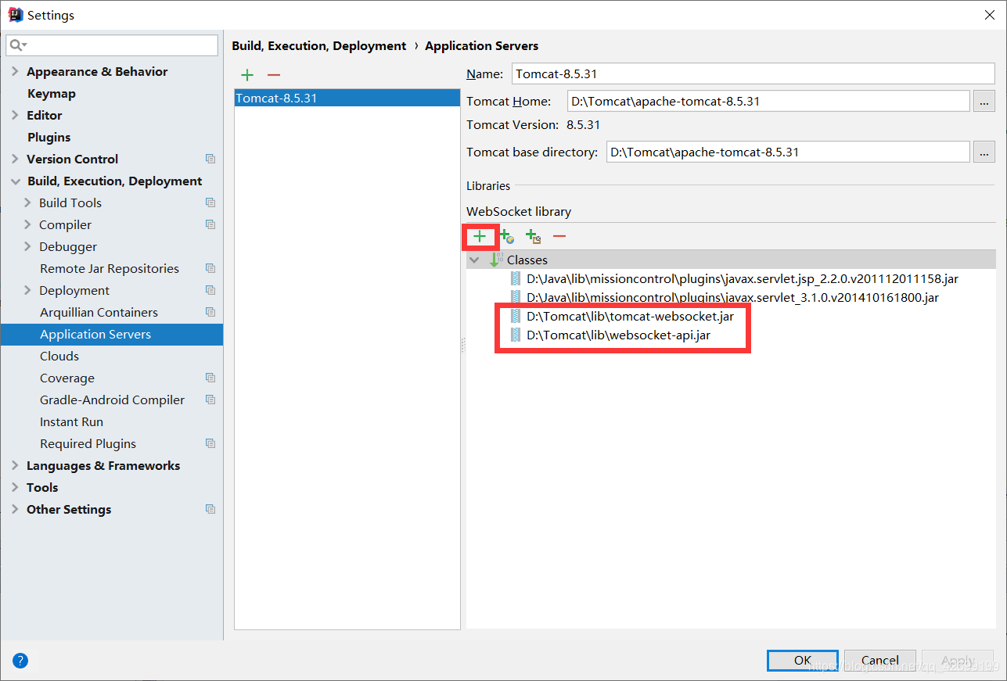Click project-level icon next to Version Control
1007x681 pixels.
coord(210,159)
